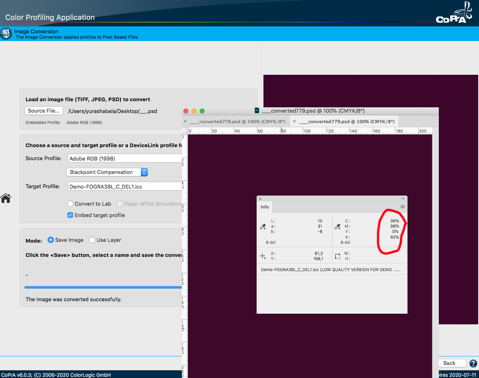Open the Blackpoint Compensation dropdown
Viewport: 479px width, 378px height.
click(107, 172)
